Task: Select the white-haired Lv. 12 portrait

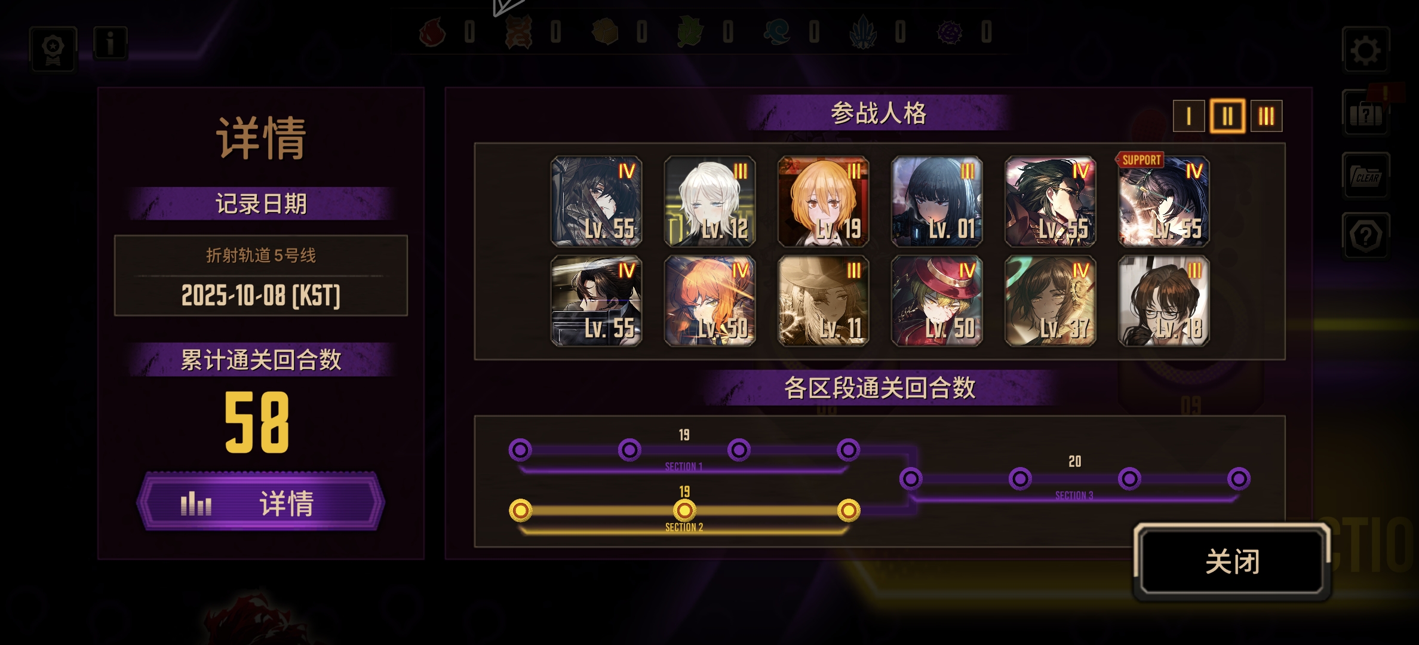Action: click(x=709, y=201)
